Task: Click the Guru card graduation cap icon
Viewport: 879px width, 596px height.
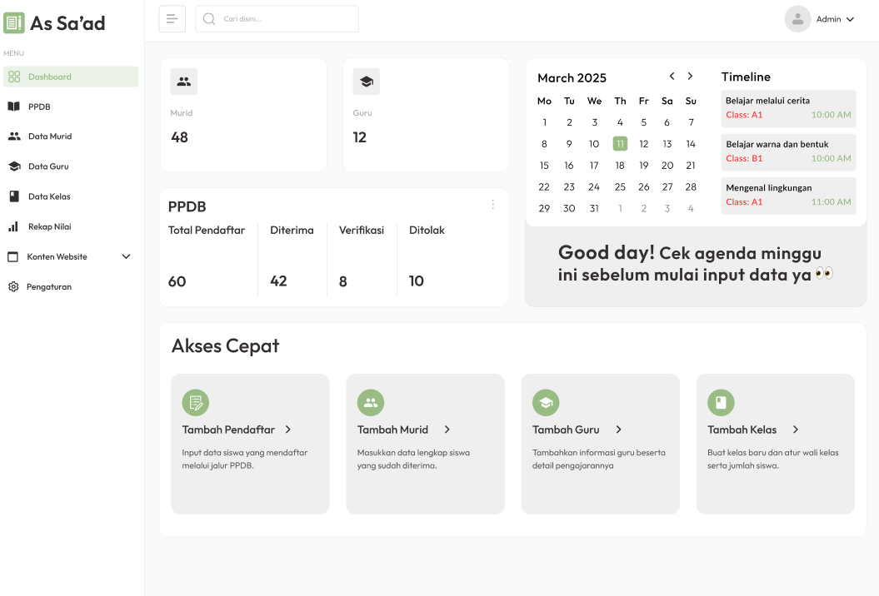Action: [367, 82]
